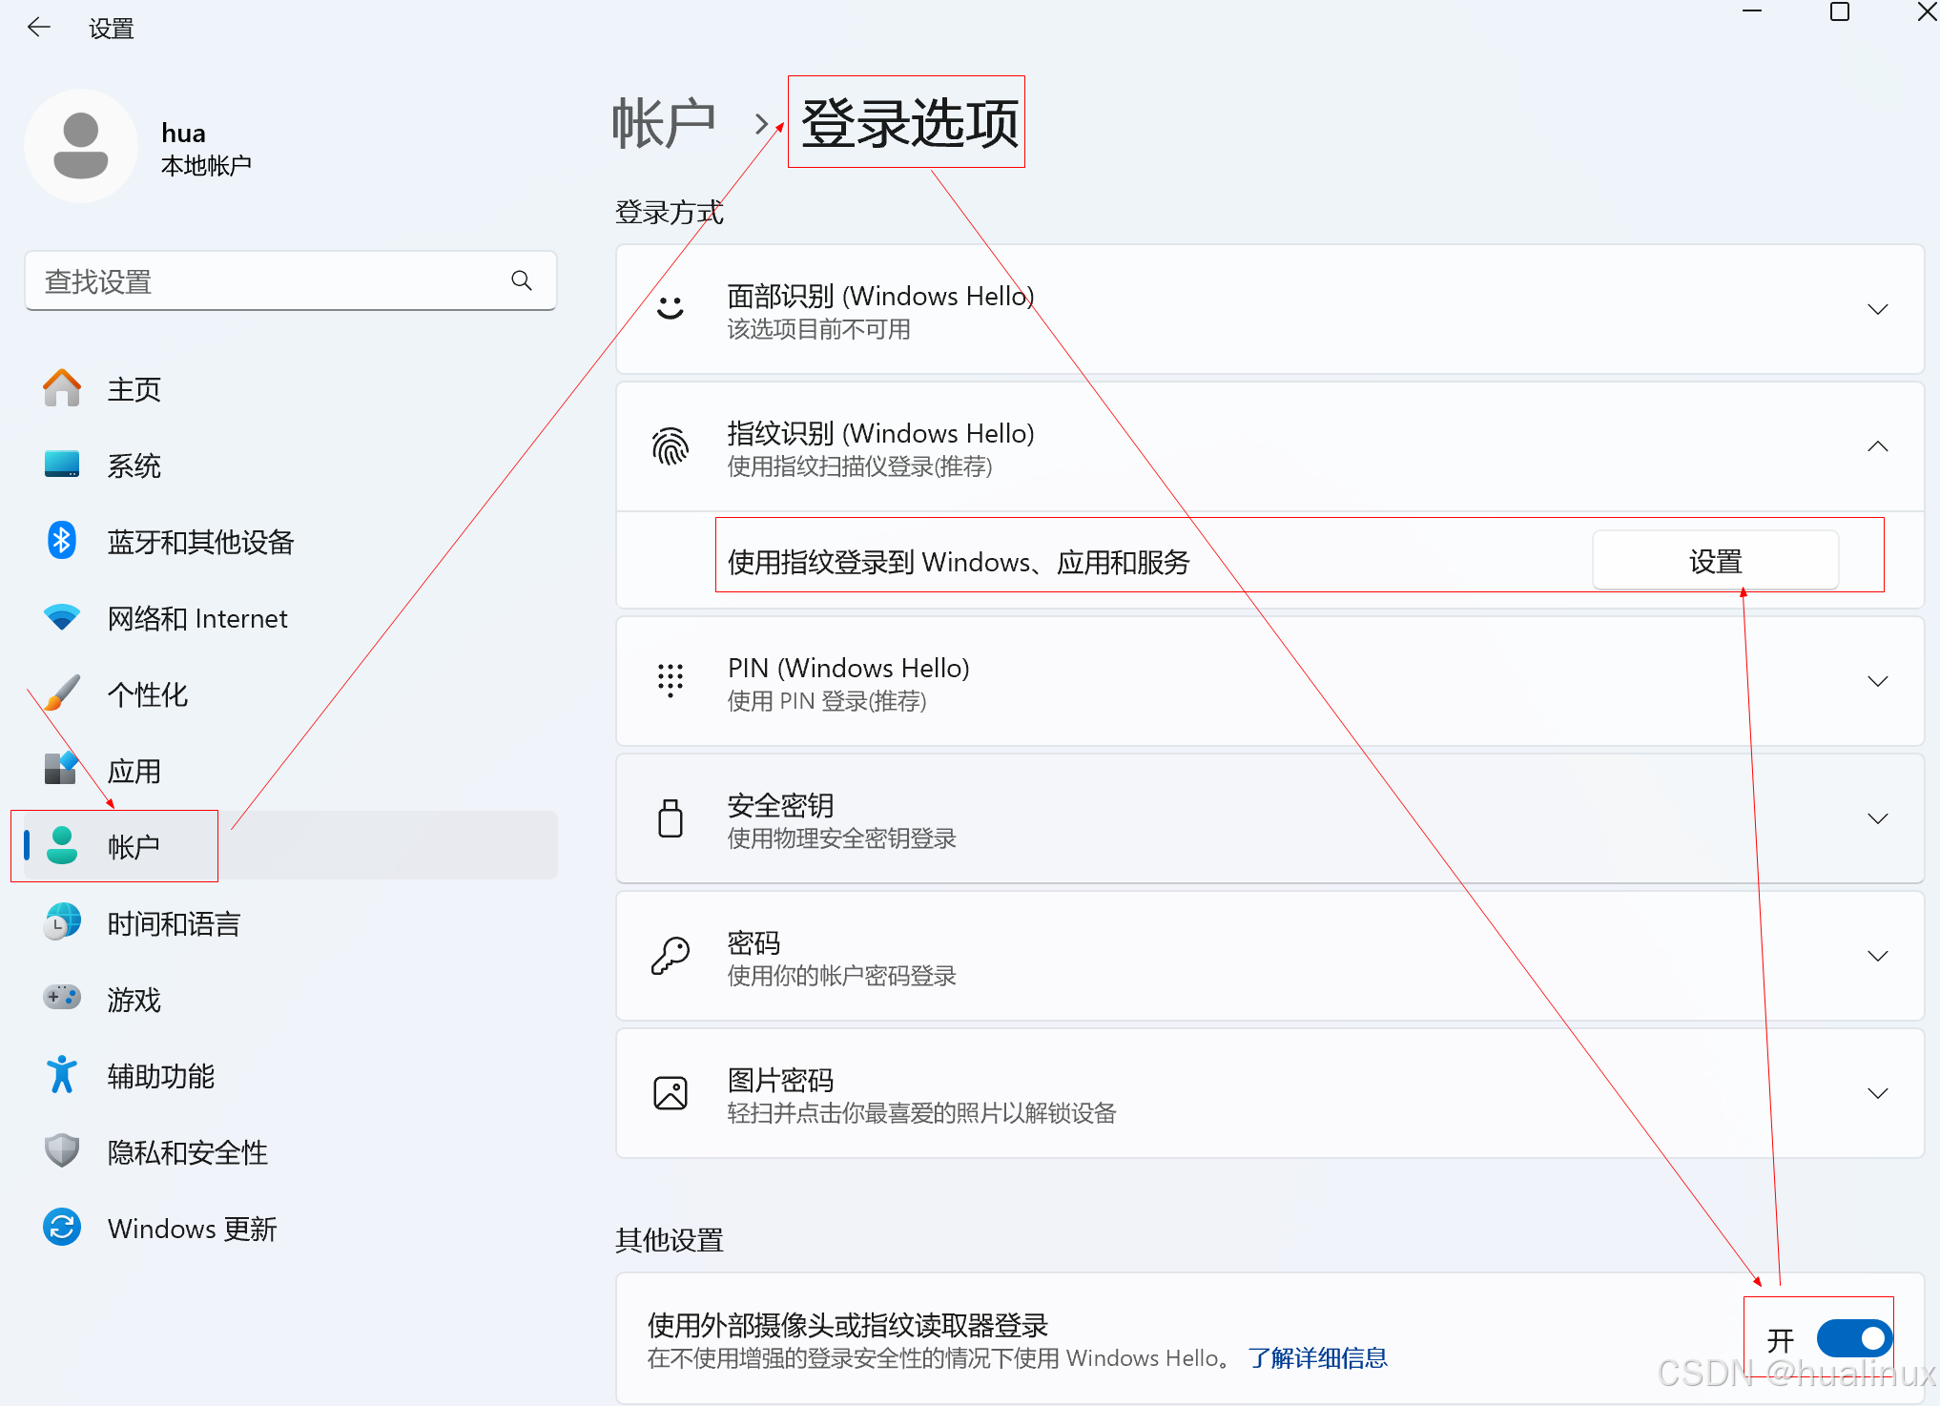Image resolution: width=1940 pixels, height=1406 pixels.
Task: Expand the 面部识别 (Windows Hello) section
Action: 1877,309
